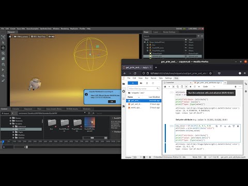Select the paint brush tool in left toolbar
The height and width of the screenshot is (186, 248).
3,81
